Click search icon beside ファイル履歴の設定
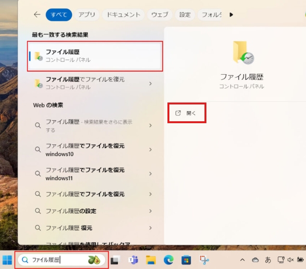 coord(38,211)
